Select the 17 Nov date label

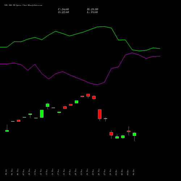[x=58, y=172]
